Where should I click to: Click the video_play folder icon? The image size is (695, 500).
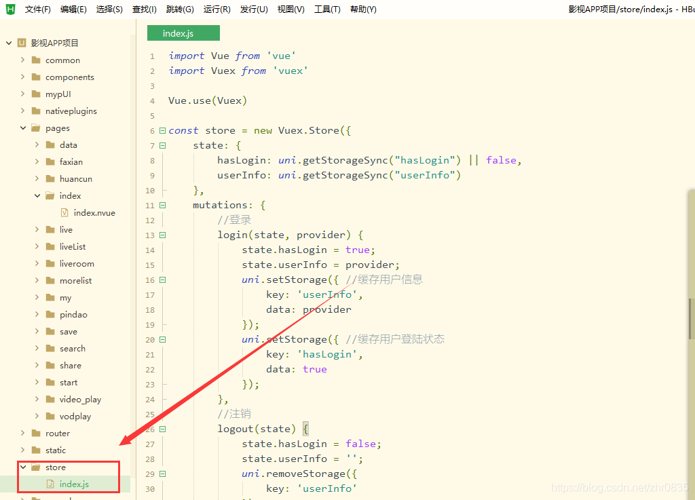click(x=50, y=399)
